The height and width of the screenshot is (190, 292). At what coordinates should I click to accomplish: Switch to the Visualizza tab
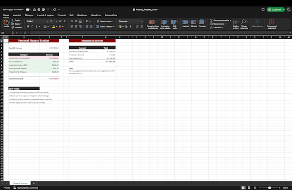pyautogui.click(x=96, y=15)
